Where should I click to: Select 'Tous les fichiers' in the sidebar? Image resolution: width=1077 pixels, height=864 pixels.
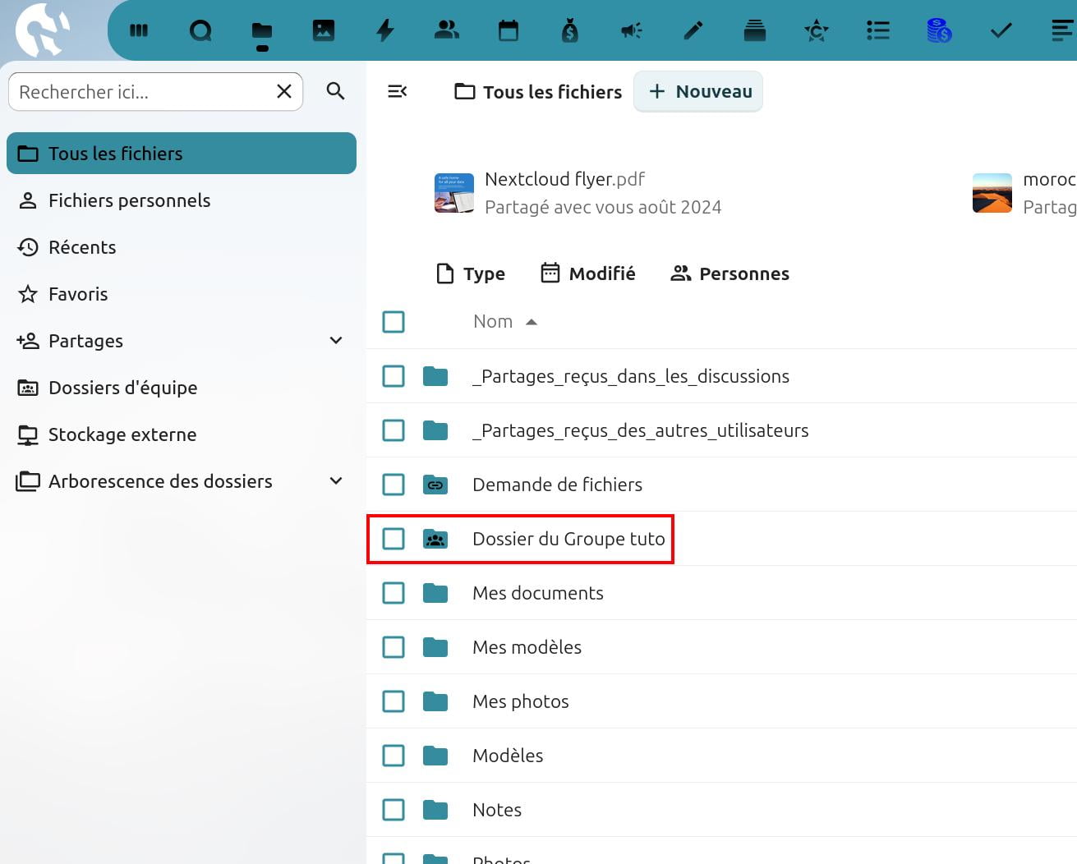182,154
